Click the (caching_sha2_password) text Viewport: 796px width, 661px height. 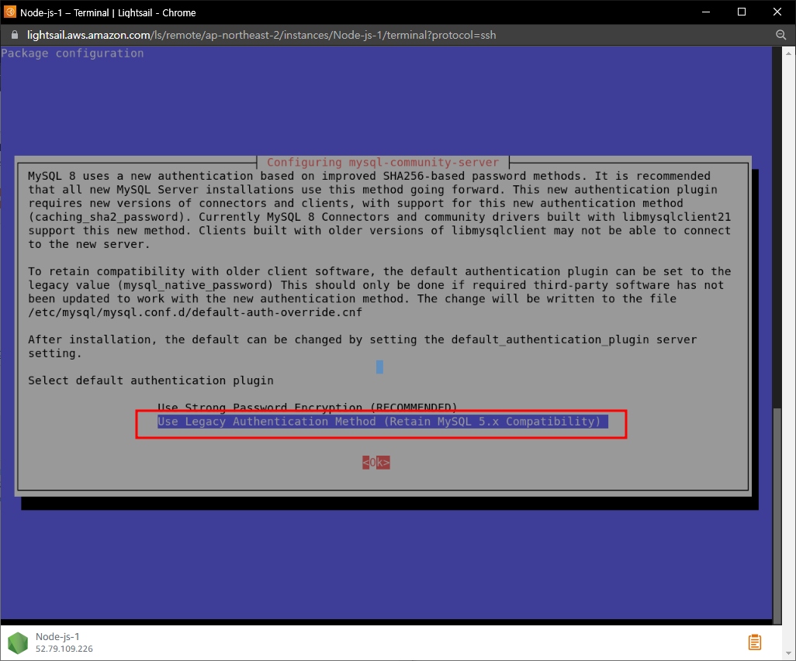[x=106, y=217]
